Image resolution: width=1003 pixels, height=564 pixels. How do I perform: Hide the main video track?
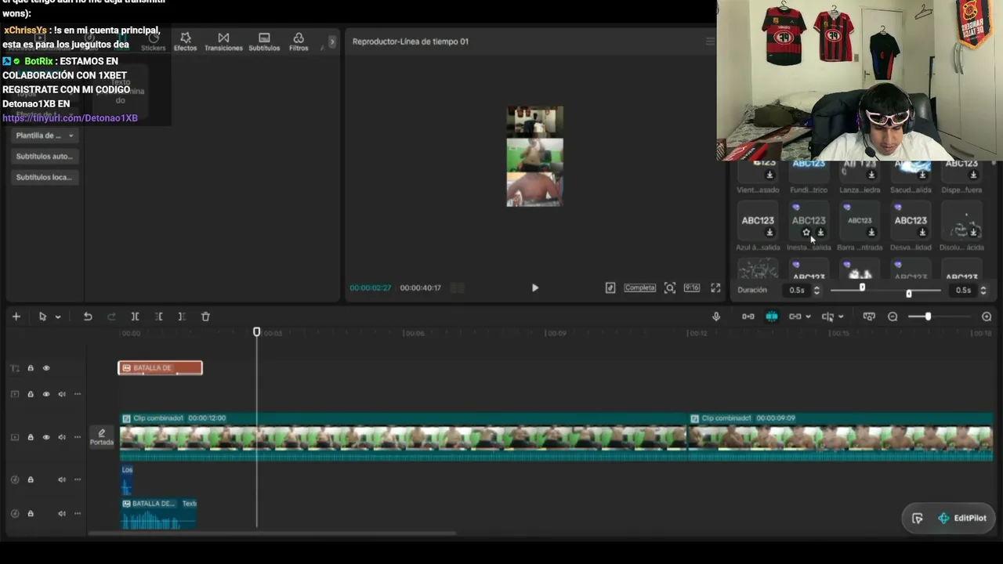(46, 437)
